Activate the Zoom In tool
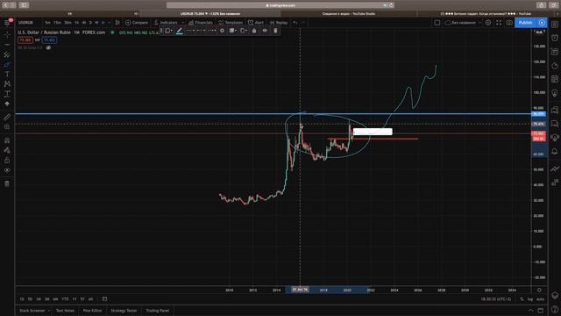 [x=7, y=126]
